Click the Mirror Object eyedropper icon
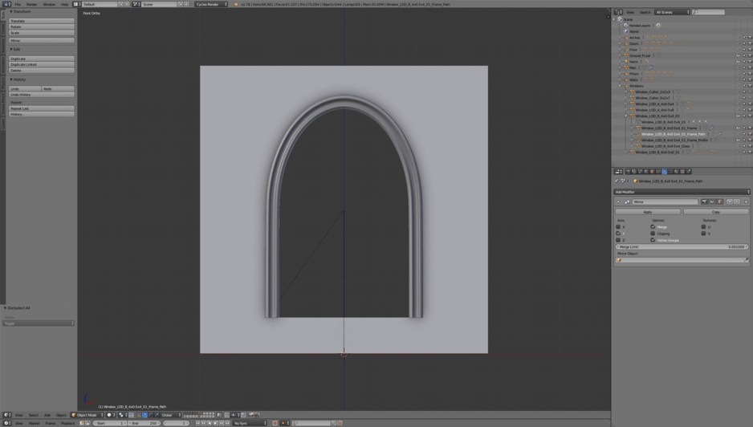Viewport: 753px width, 427px height. pos(747,260)
